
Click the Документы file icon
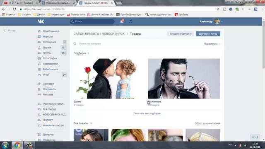[x=39, y=89]
